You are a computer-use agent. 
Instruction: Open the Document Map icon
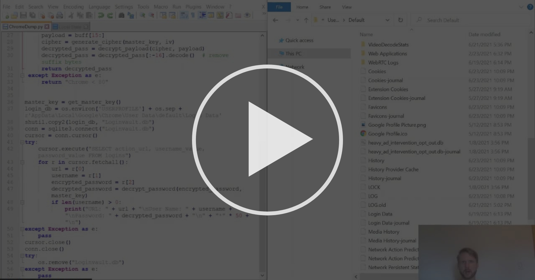click(x=220, y=15)
